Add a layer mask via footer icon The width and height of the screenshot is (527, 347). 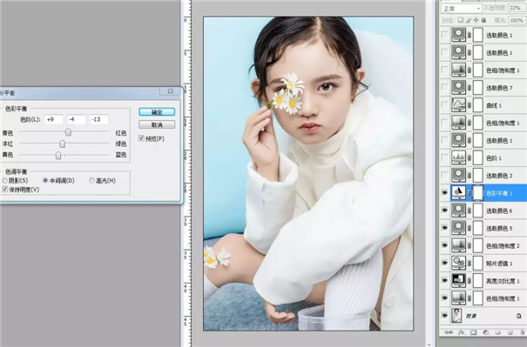tap(474, 332)
